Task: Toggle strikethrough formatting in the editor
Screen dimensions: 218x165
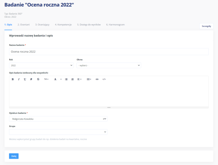Action: click(38, 79)
